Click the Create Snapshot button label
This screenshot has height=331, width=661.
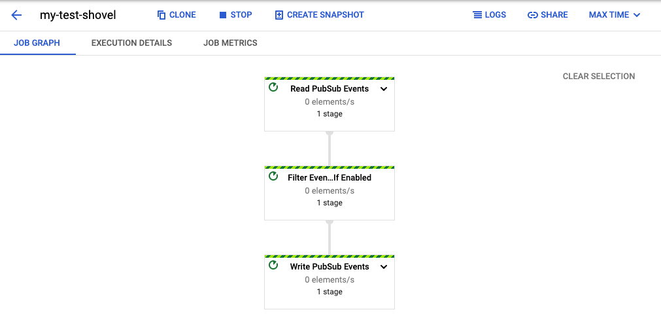[326, 15]
